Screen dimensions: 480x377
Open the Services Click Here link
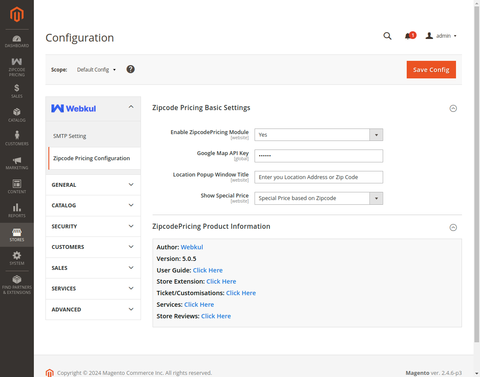click(199, 305)
